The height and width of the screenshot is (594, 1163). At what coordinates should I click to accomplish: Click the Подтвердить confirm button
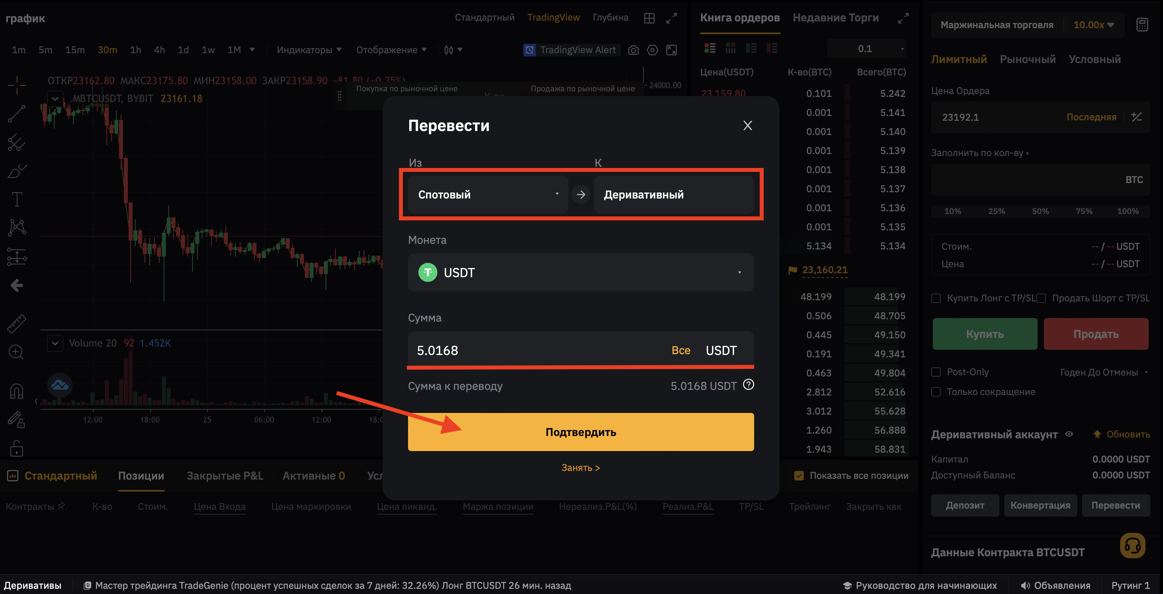click(581, 432)
